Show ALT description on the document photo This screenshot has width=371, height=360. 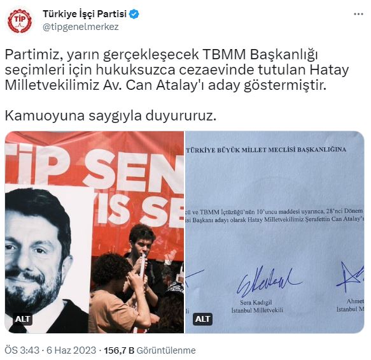202,319
